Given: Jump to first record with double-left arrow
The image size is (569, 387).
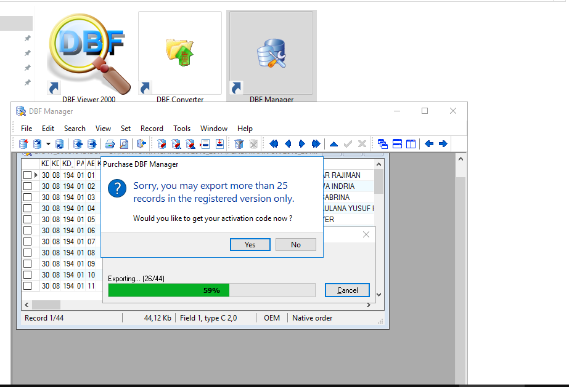Looking at the screenshot, I should pos(274,144).
